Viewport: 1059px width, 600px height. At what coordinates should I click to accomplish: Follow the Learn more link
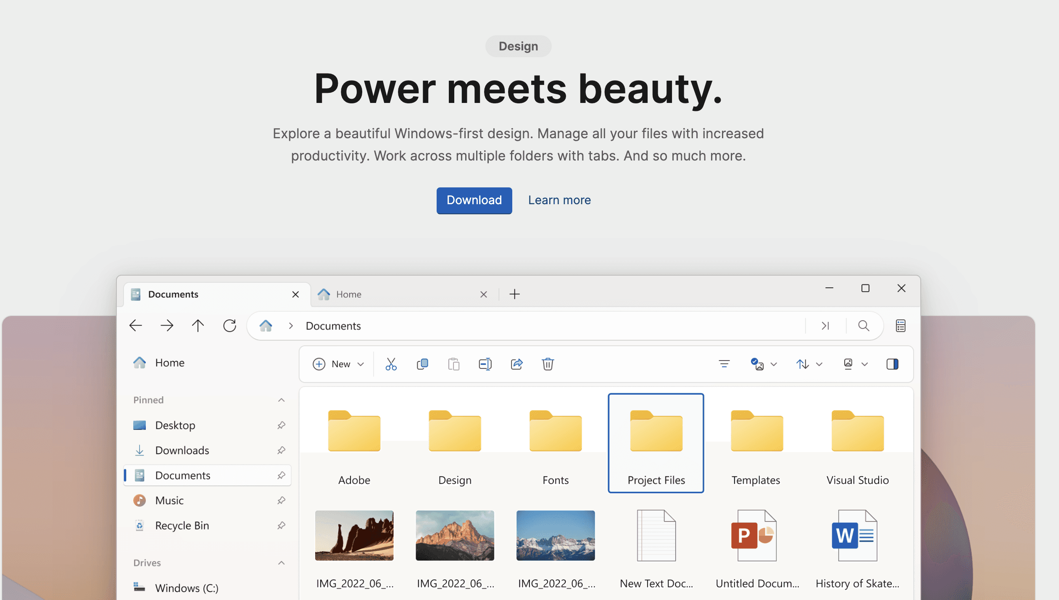pyautogui.click(x=559, y=200)
